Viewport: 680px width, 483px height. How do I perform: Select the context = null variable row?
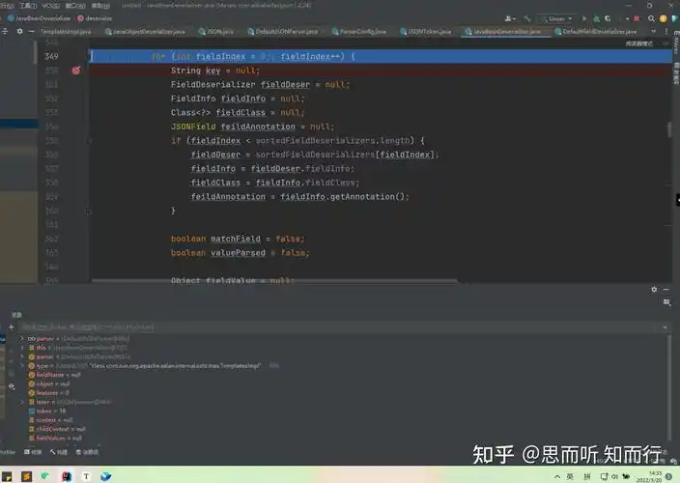[51, 420]
